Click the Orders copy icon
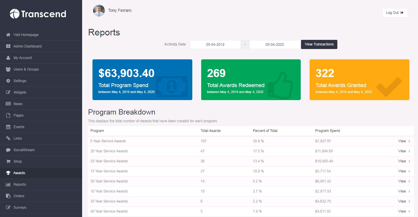 (8, 196)
